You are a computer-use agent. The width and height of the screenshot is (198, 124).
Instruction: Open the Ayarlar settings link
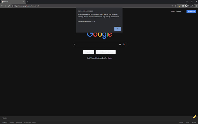pos(194,122)
